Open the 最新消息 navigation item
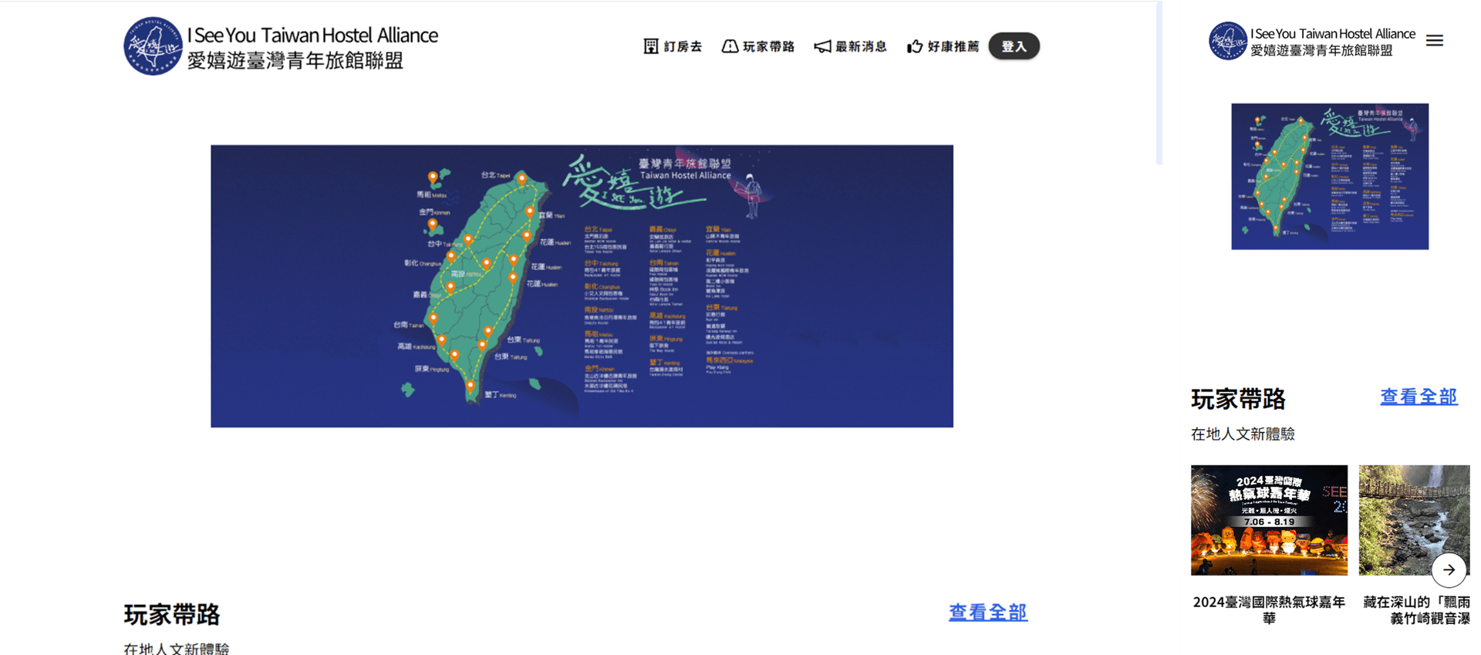 coord(851,46)
